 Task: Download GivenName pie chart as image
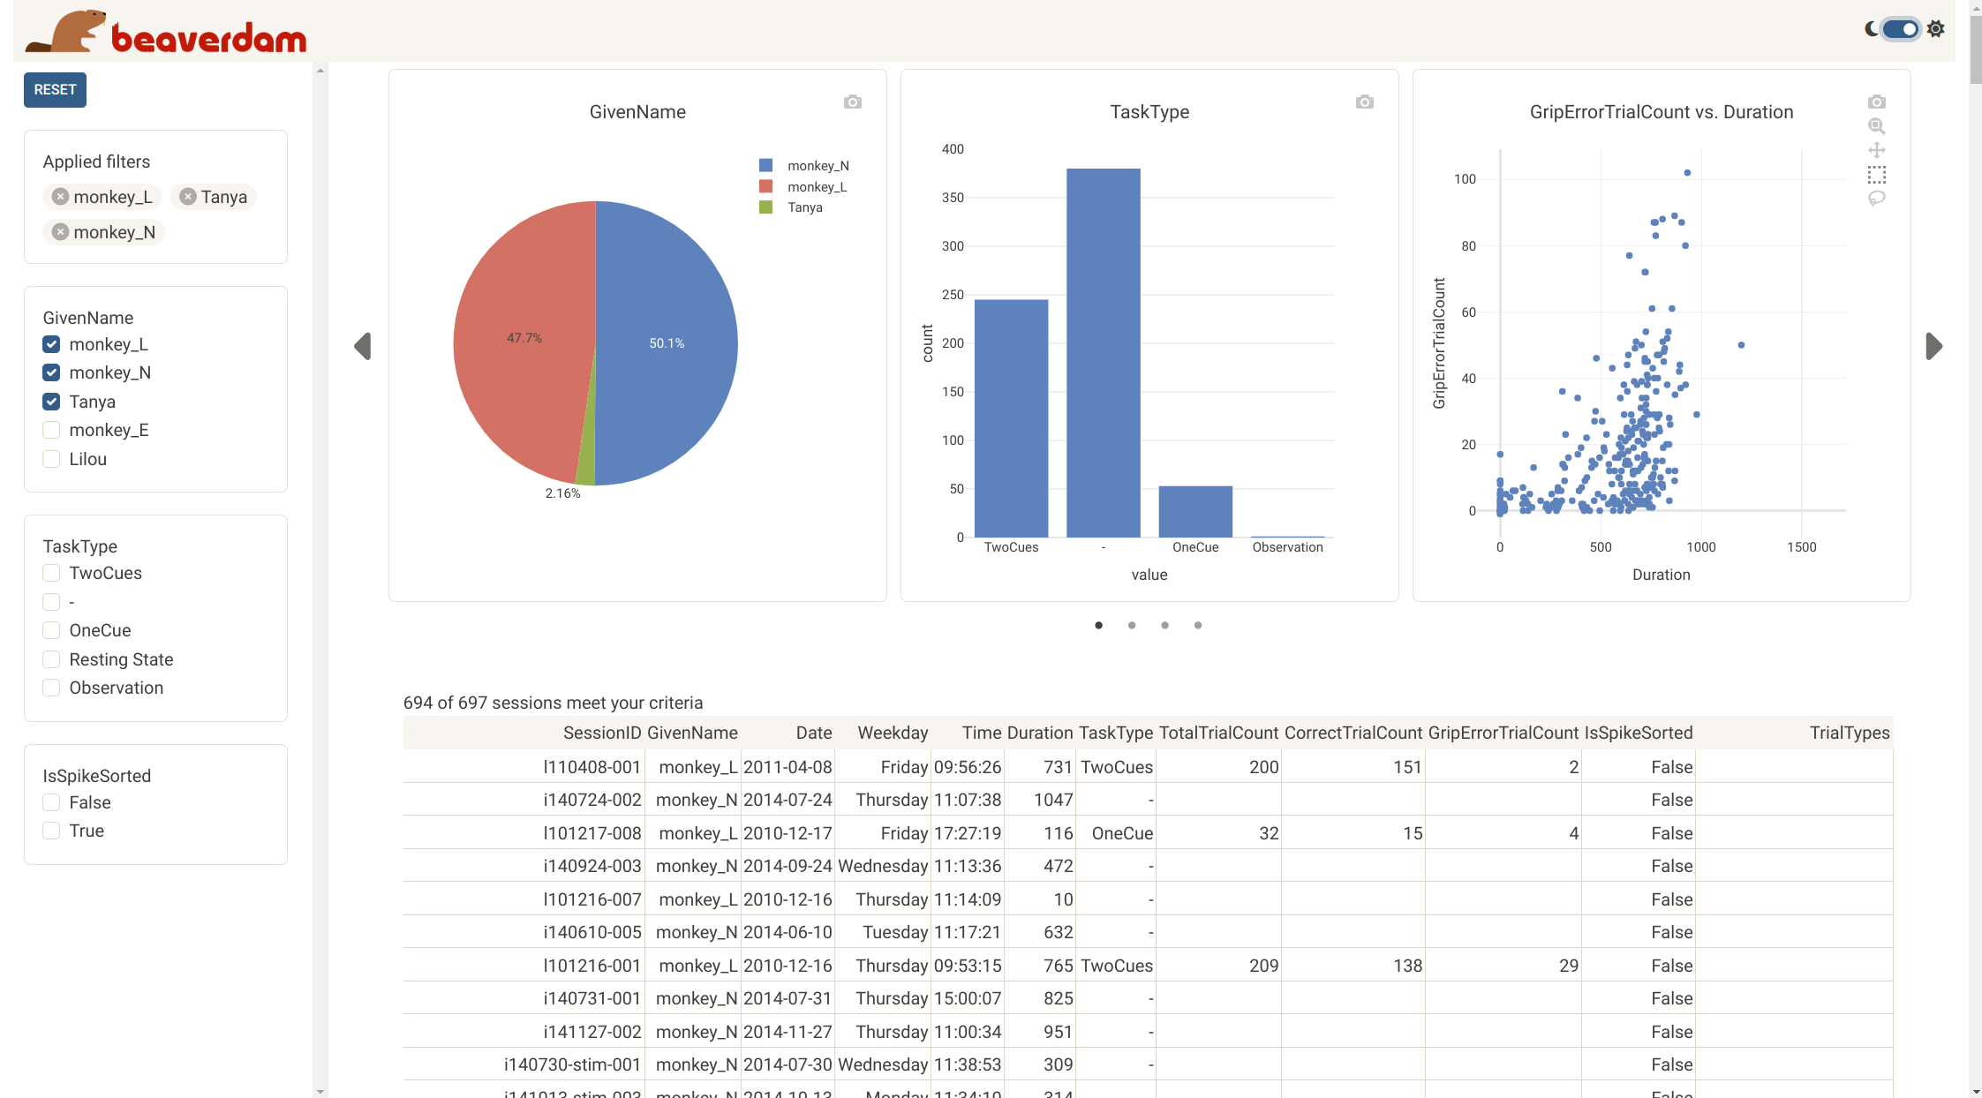tap(852, 102)
